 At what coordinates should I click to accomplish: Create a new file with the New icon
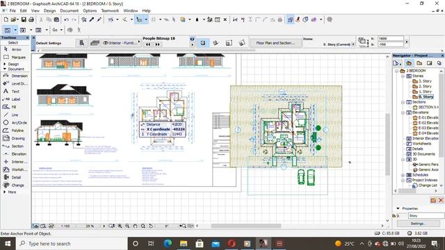(6, 19)
